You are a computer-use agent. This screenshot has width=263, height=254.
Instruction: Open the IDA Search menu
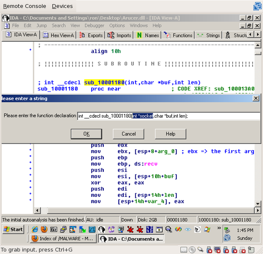tap(58, 25)
